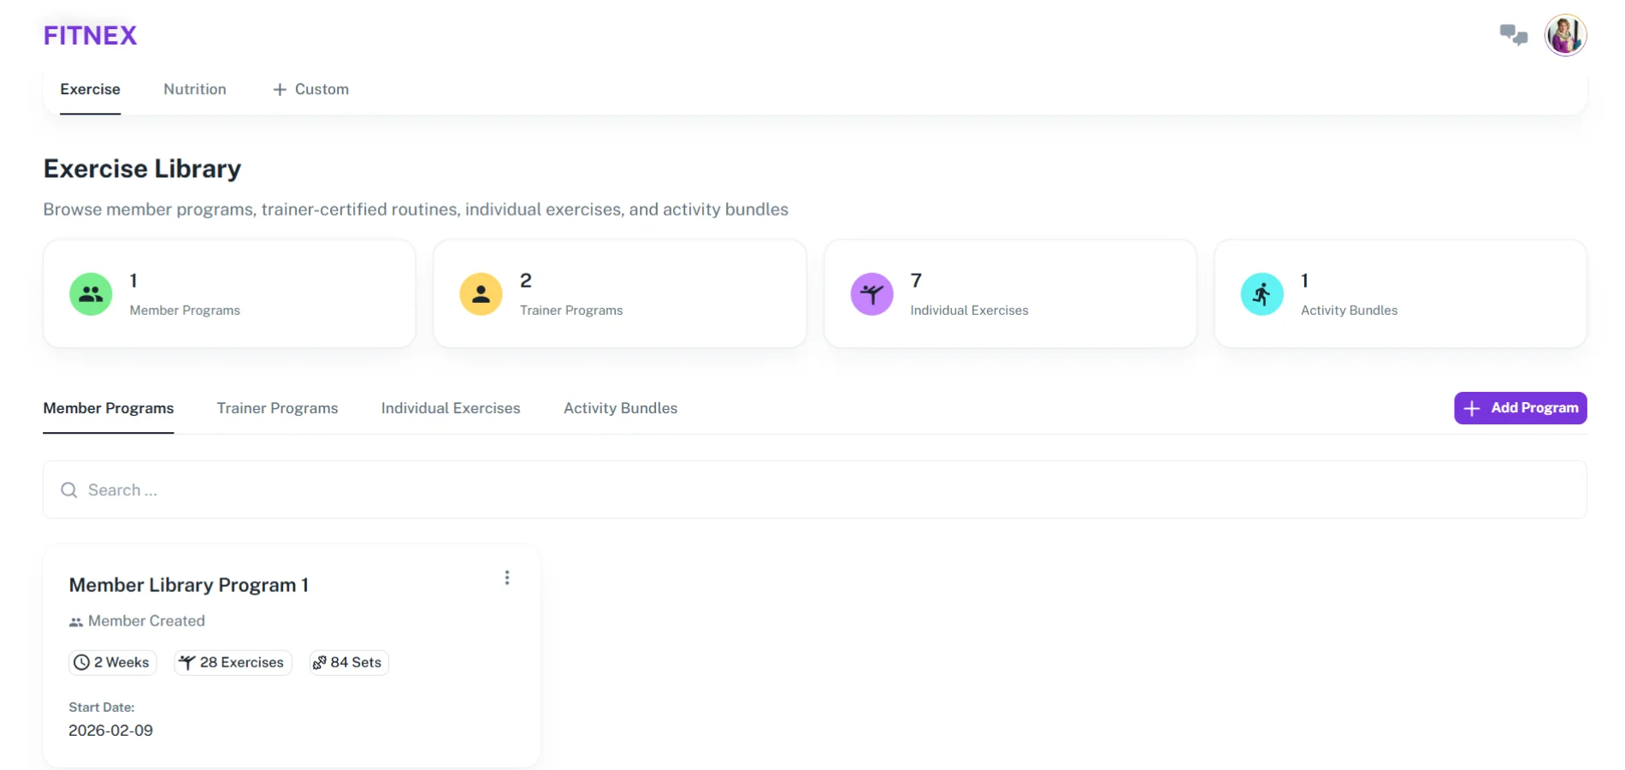Click the user profile avatar
Viewport: 1625px width, 770px height.
pyautogui.click(x=1565, y=35)
